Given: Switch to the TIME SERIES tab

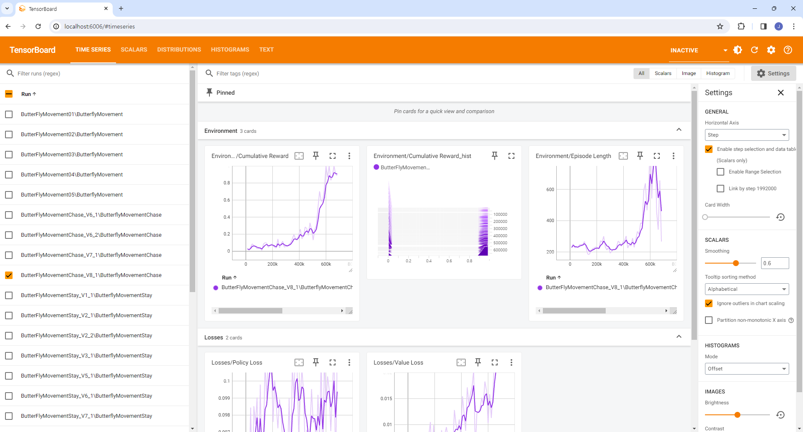Looking at the screenshot, I should tap(93, 49).
